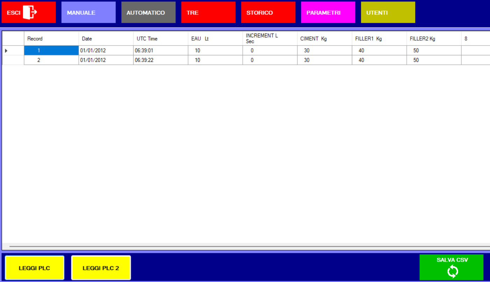Select the Record cell with value 1
The image size is (490, 282).
(x=51, y=50)
